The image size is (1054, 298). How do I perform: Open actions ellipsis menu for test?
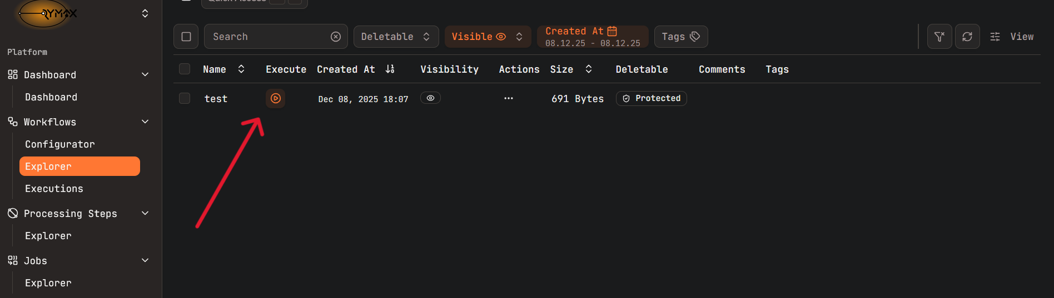(508, 98)
